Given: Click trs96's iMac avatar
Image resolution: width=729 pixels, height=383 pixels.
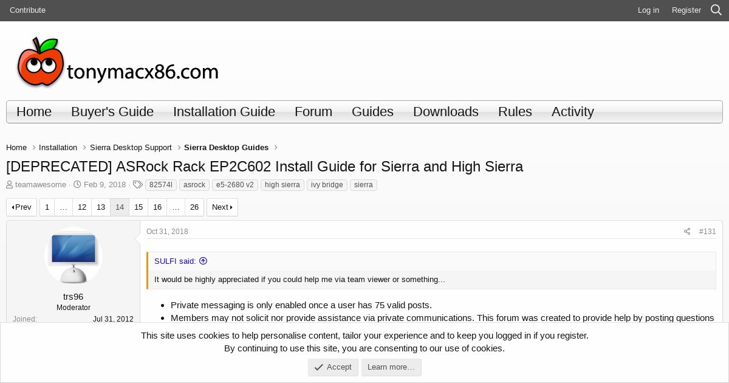Looking at the screenshot, I should click(74, 256).
